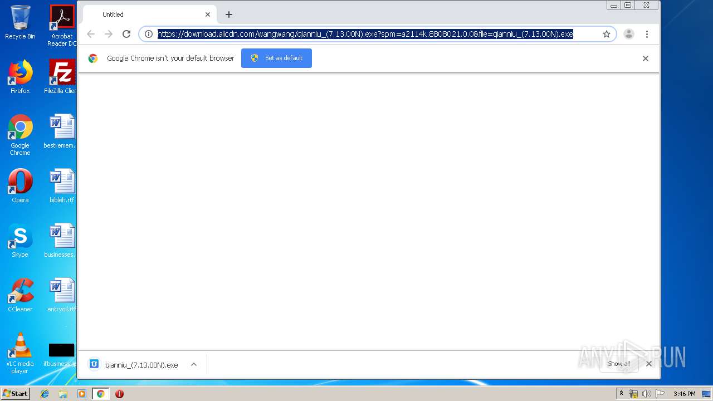This screenshot has height=401, width=713.
Task: Open Windows Explorer from taskbar
Action: 63,394
